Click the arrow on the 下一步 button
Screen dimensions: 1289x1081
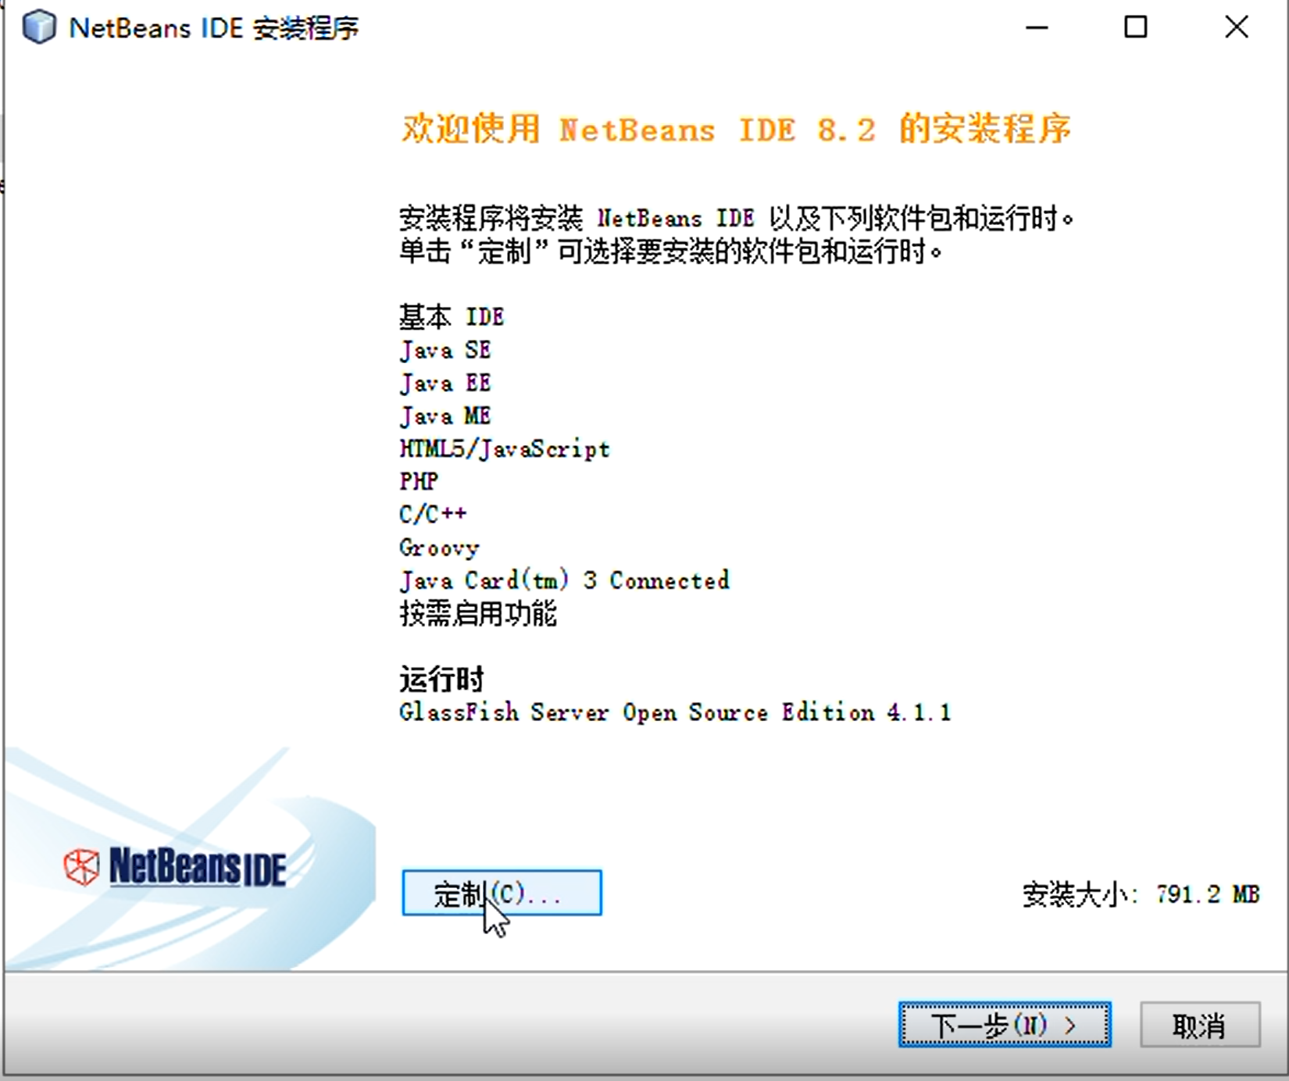click(1069, 1025)
